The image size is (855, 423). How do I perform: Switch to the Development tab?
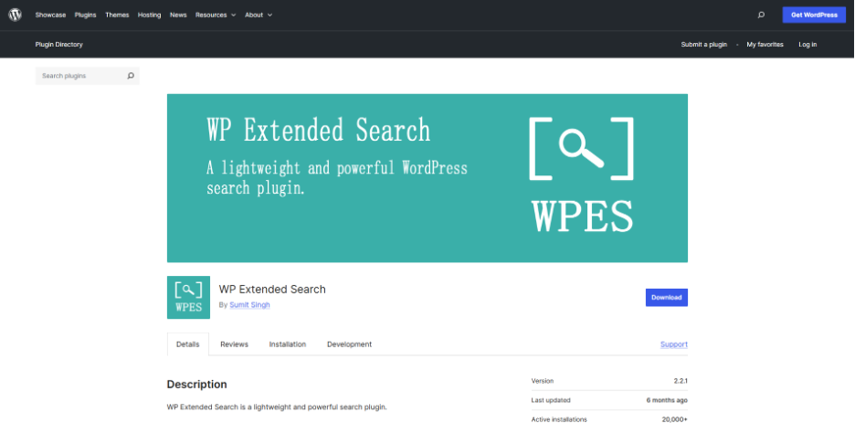(350, 344)
